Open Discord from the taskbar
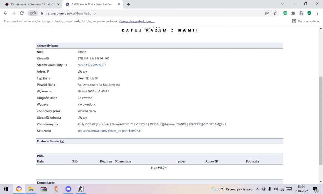 68,189
